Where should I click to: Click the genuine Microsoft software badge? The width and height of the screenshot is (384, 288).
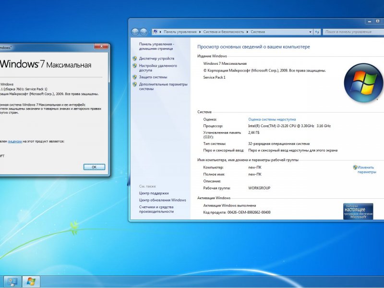pos(358,211)
